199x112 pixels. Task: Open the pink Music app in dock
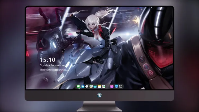coord(112,86)
